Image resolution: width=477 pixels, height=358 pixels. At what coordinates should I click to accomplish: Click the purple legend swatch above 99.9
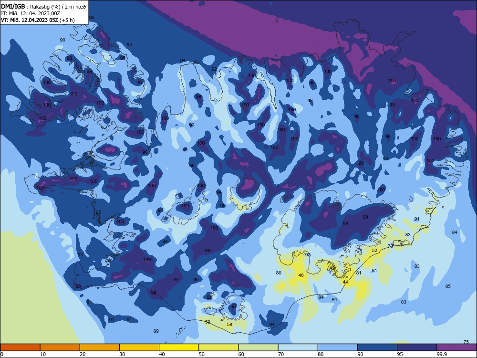click(456, 347)
